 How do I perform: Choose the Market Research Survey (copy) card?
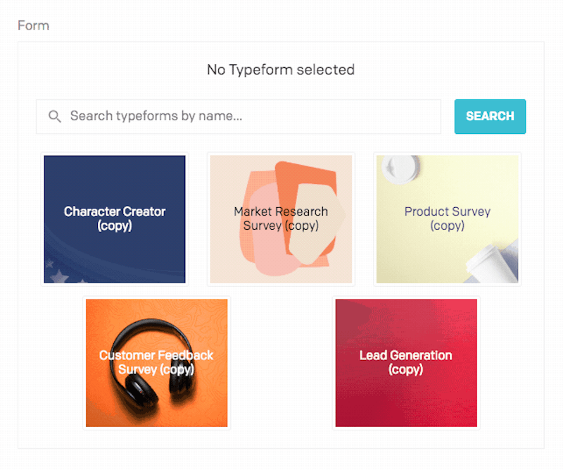point(281,219)
